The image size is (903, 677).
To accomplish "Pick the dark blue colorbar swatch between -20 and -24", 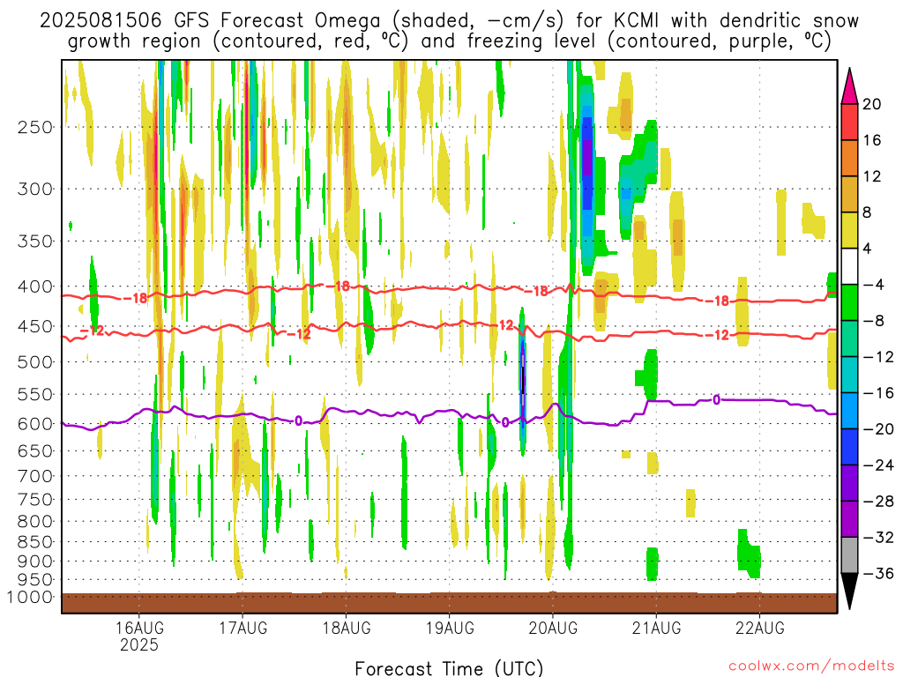I will (x=849, y=447).
